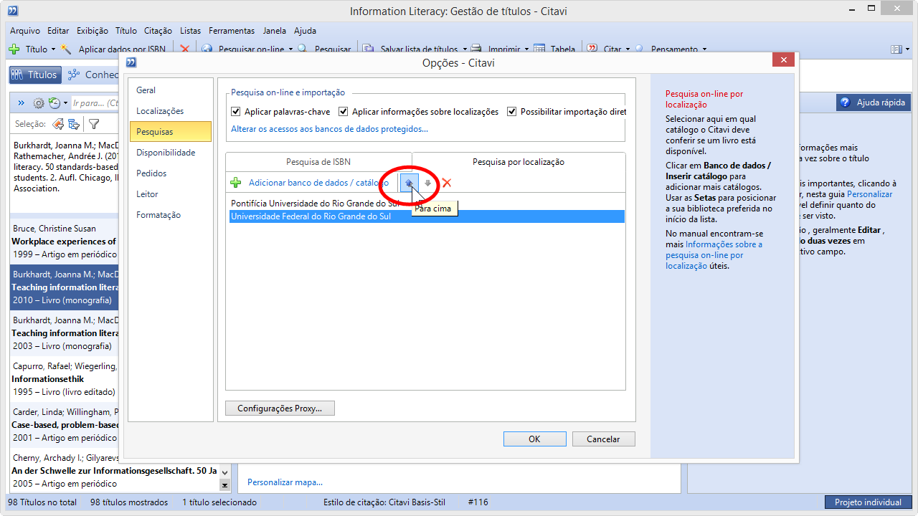Click the history clock icon
Viewport: 918px width, 516px height.
point(54,103)
